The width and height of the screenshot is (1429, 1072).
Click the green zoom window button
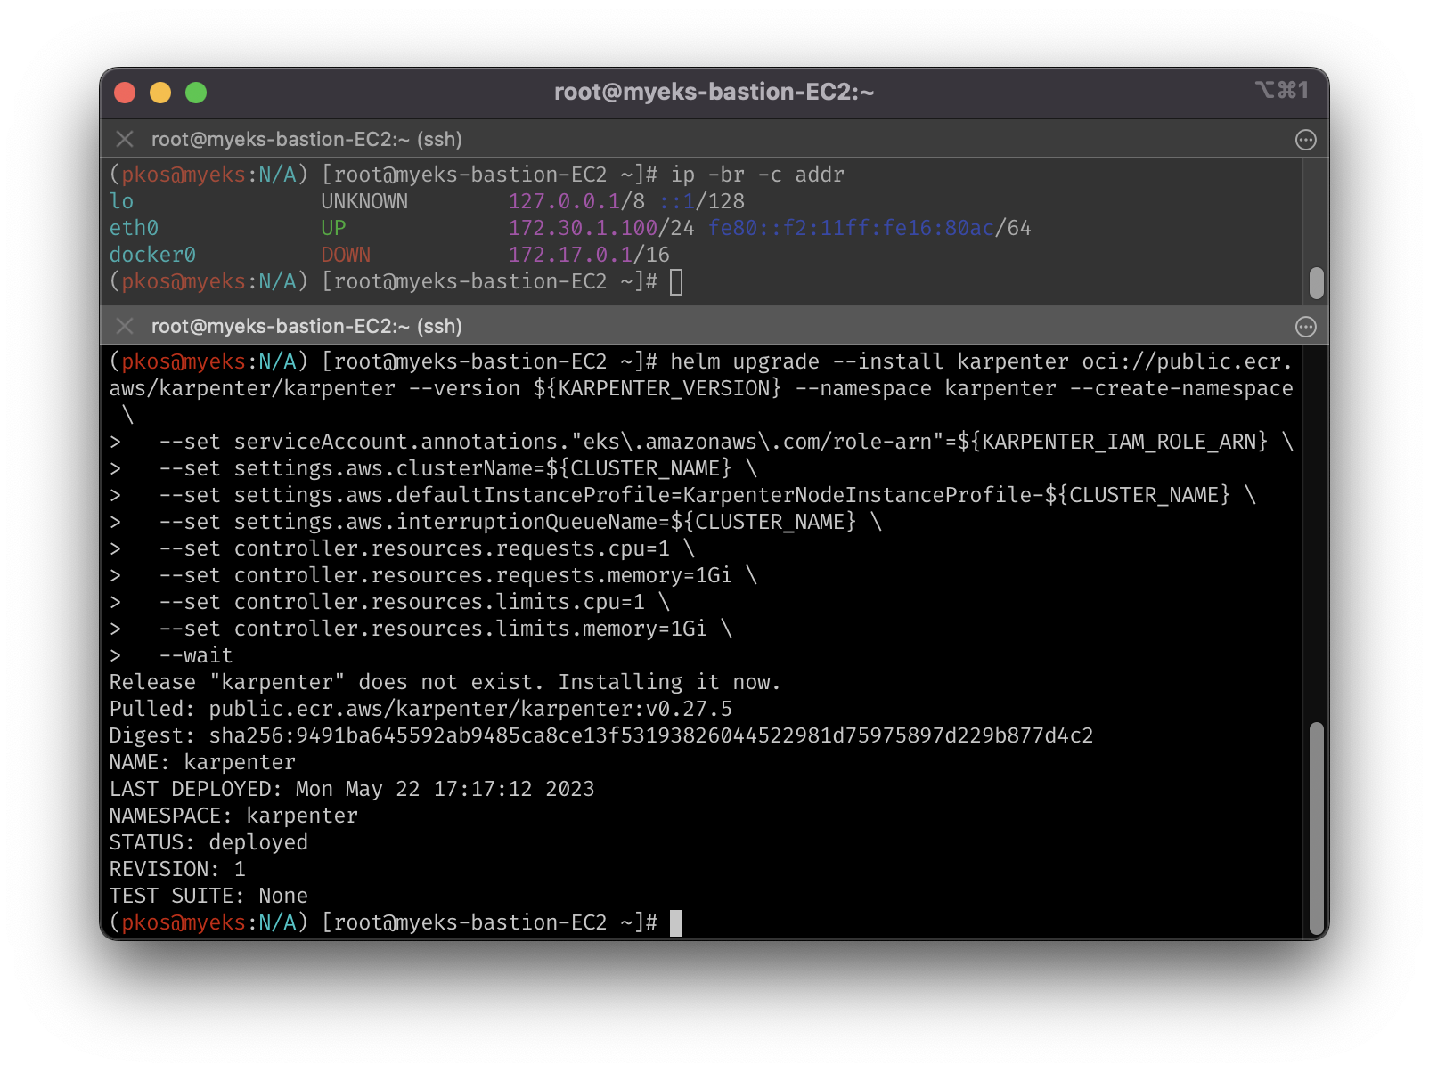click(x=196, y=93)
